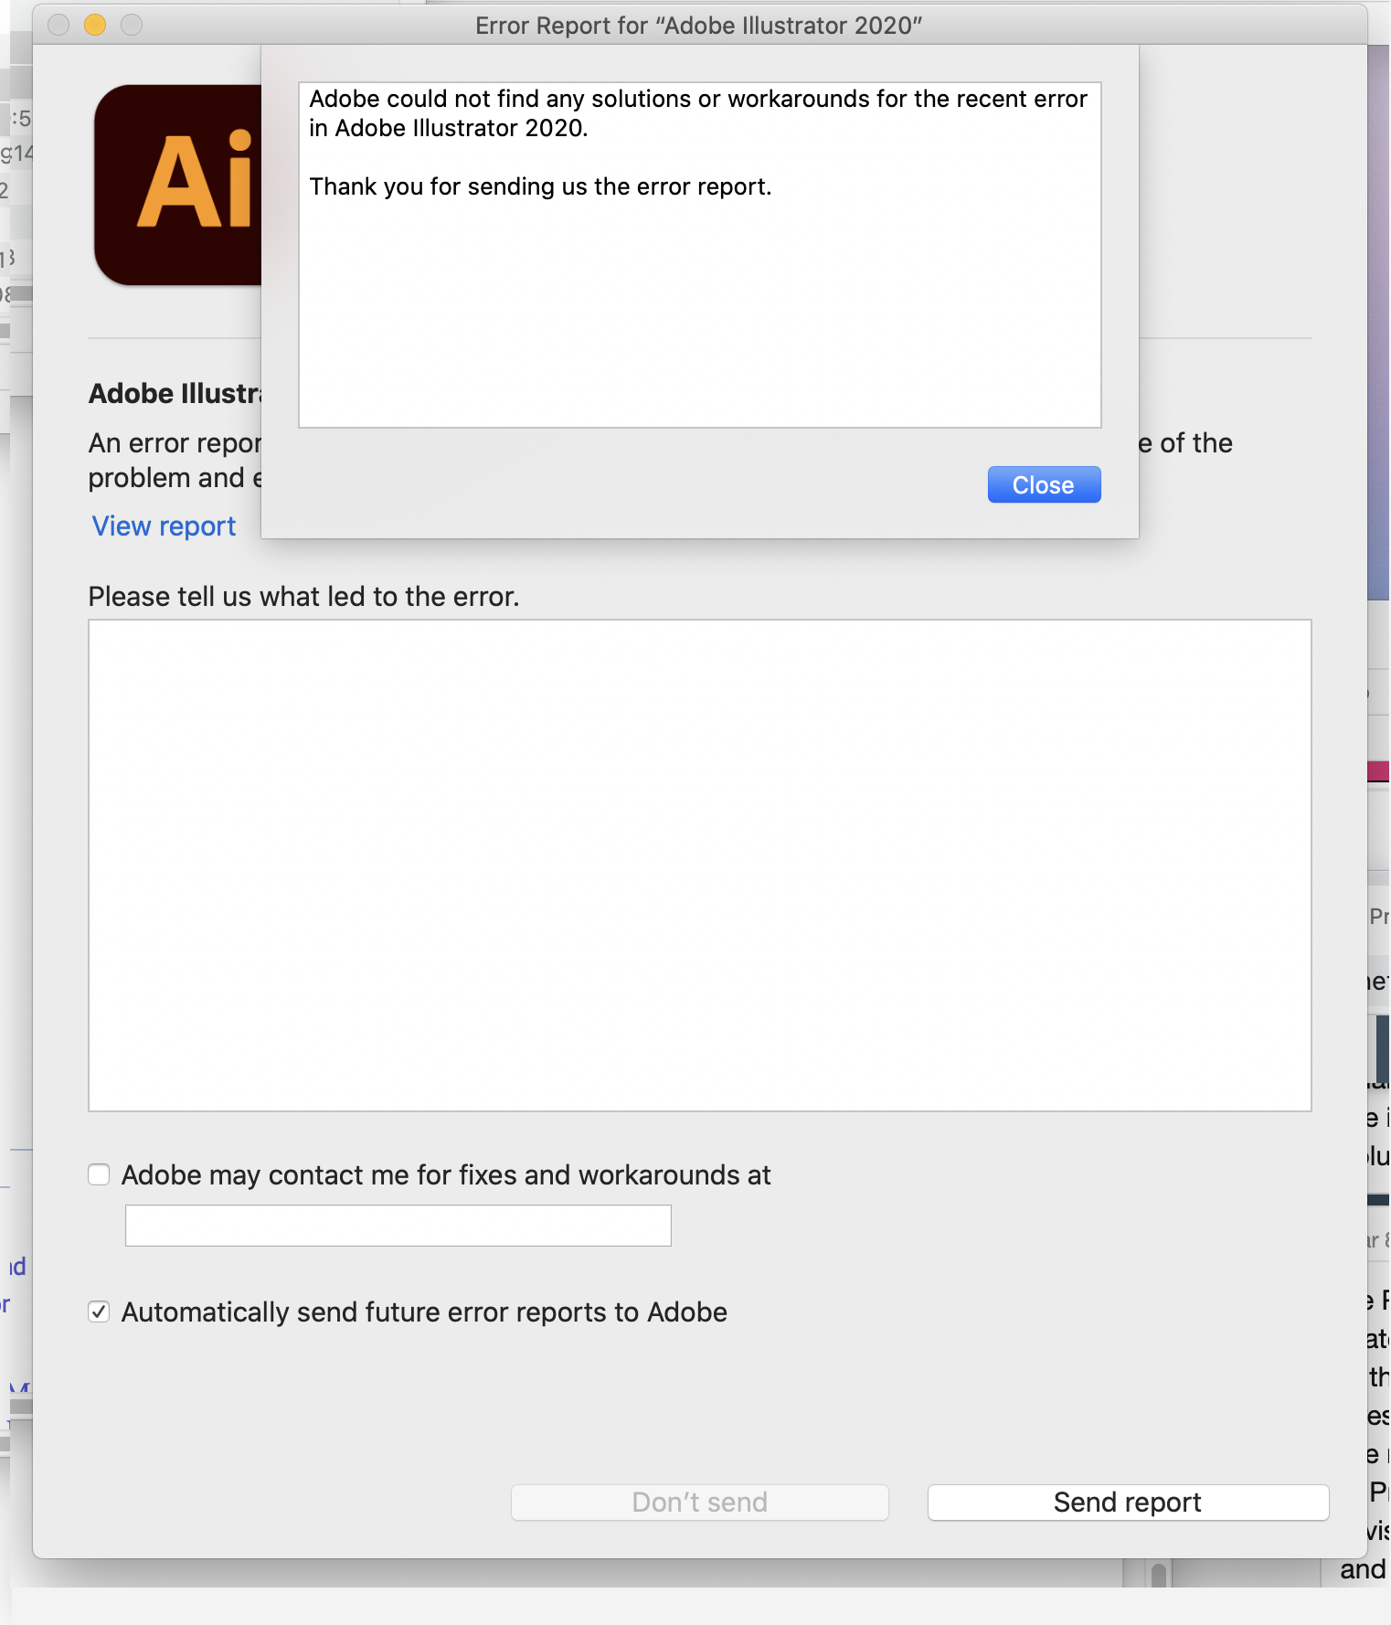Click the 'Automatically send future error reports' label
This screenshot has width=1391, height=1625.
424,1312
